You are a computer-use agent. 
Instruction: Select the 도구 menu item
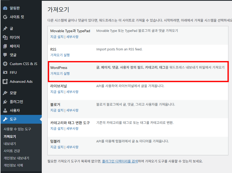click(x=21, y=119)
